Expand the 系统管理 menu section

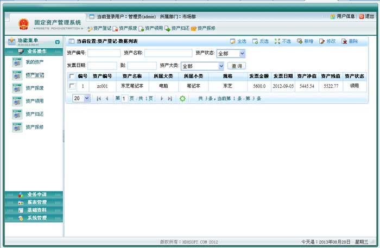point(34,218)
